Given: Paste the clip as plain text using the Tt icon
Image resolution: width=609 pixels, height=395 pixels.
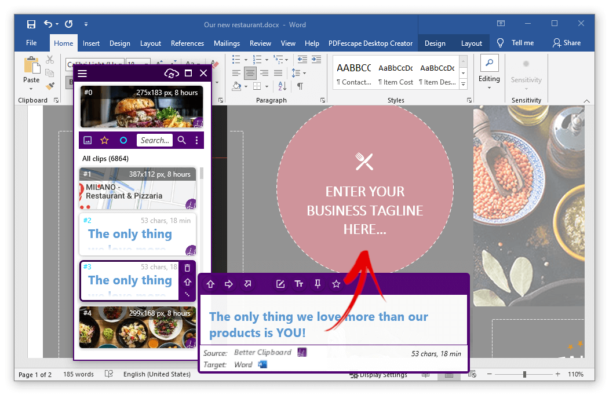Looking at the screenshot, I should pos(299,284).
